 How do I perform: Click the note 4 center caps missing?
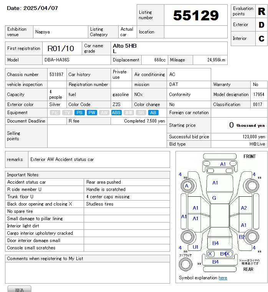point(108,197)
